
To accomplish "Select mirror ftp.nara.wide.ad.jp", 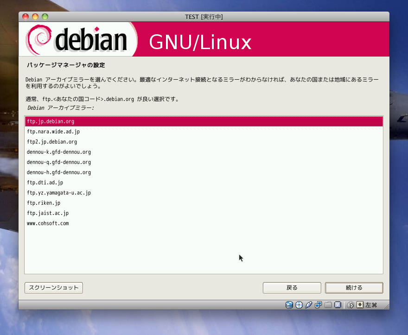I will 204,132.
